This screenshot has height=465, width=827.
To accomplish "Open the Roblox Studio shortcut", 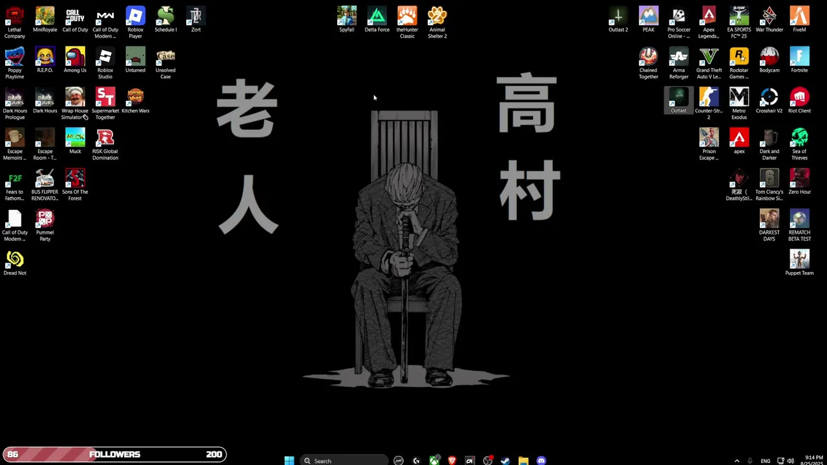I will point(105,63).
